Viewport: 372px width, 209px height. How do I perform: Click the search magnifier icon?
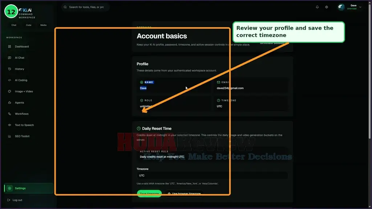pos(65,7)
